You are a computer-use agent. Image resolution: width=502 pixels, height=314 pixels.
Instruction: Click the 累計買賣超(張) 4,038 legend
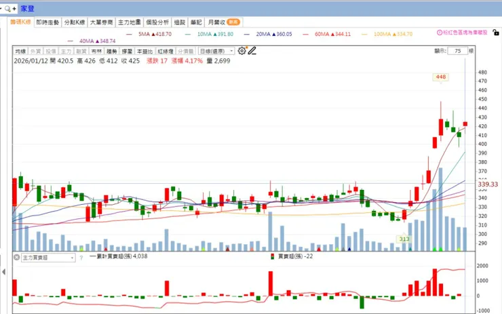(119, 256)
